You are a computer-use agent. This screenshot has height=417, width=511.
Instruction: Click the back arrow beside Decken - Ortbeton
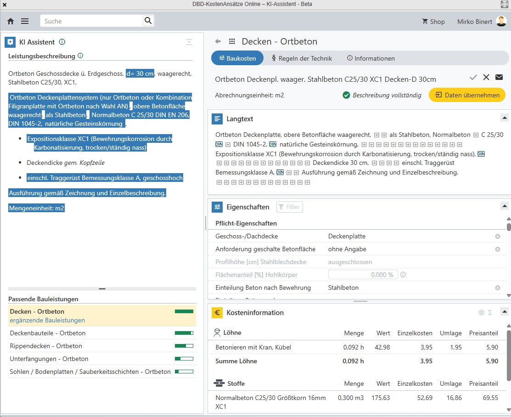218,41
